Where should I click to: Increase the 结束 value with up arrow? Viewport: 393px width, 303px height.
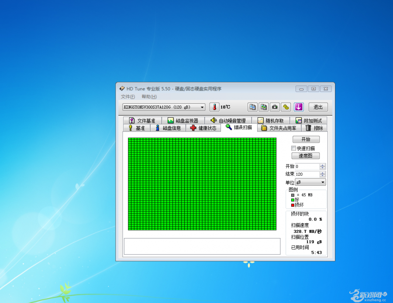(x=323, y=173)
